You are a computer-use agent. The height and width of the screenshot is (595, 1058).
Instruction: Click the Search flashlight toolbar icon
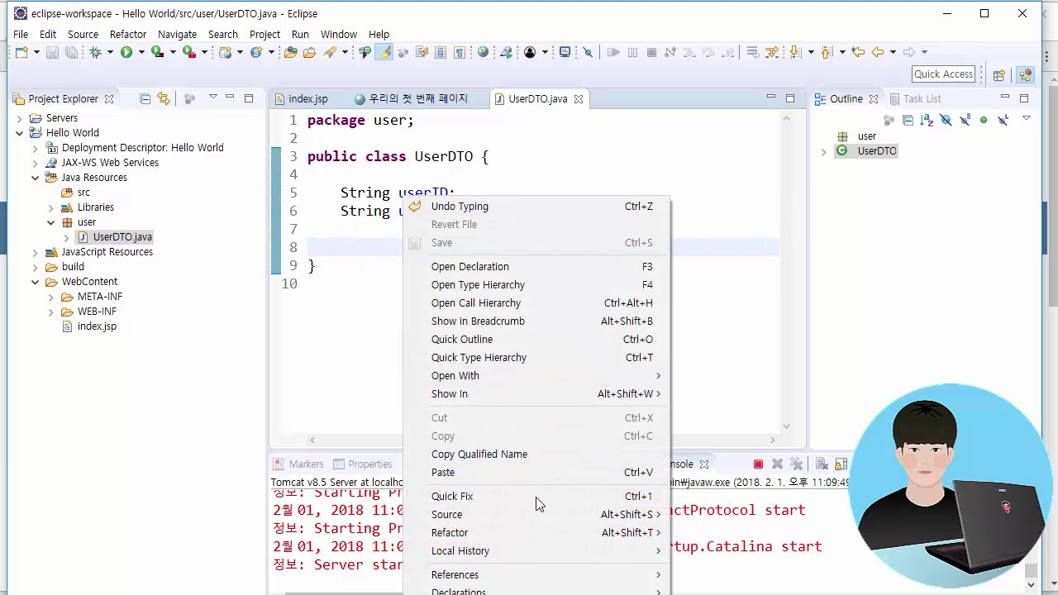(x=330, y=52)
